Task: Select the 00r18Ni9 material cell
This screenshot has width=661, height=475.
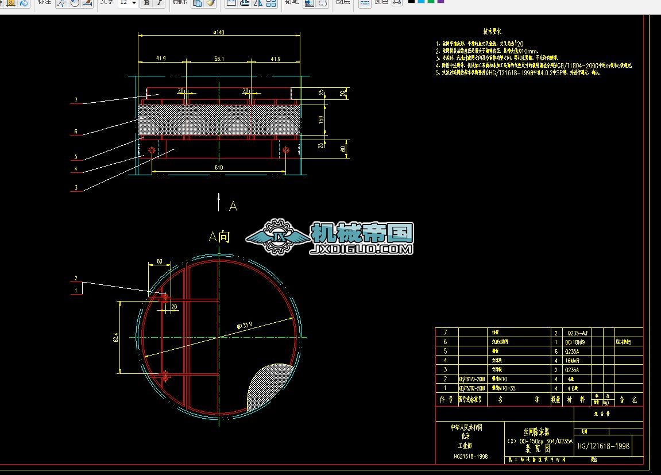Action: [575, 342]
